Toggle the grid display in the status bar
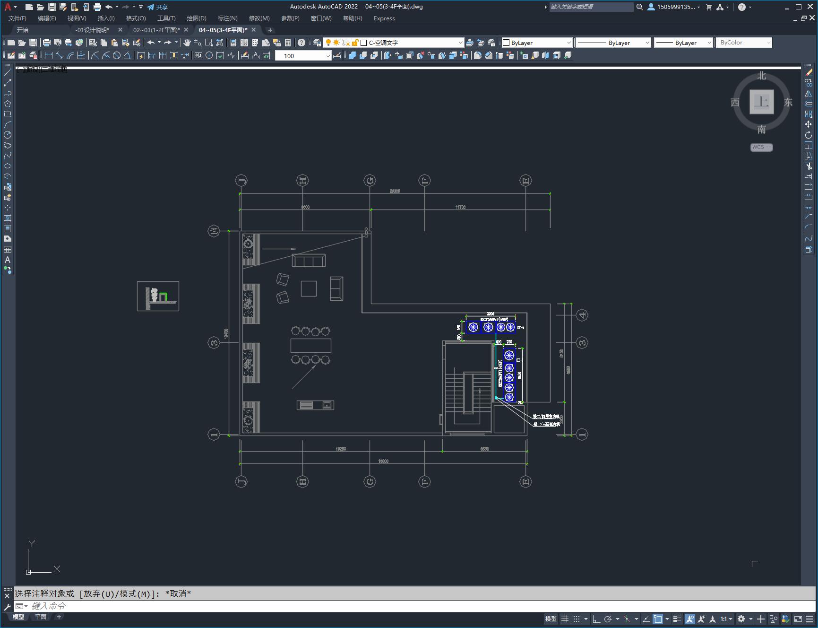Screen dimensions: 818x628 (565, 619)
